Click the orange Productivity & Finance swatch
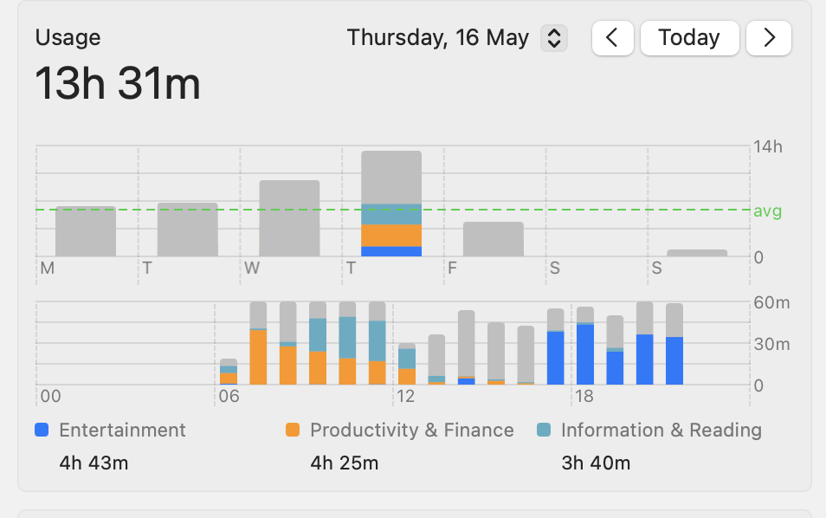The image size is (826, 518). (293, 430)
